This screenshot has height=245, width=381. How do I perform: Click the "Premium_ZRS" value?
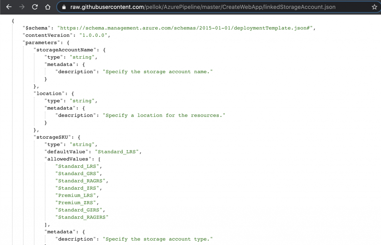(x=76, y=203)
